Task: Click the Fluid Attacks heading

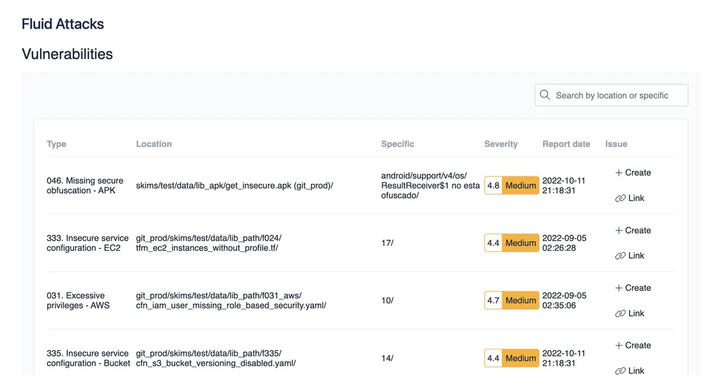Action: [x=63, y=24]
